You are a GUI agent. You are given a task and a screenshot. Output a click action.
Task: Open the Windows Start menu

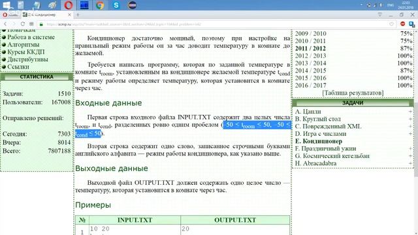[x=6, y=5]
